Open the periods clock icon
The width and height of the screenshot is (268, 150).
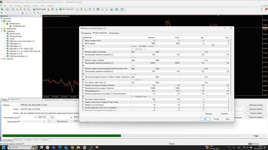(117, 9)
